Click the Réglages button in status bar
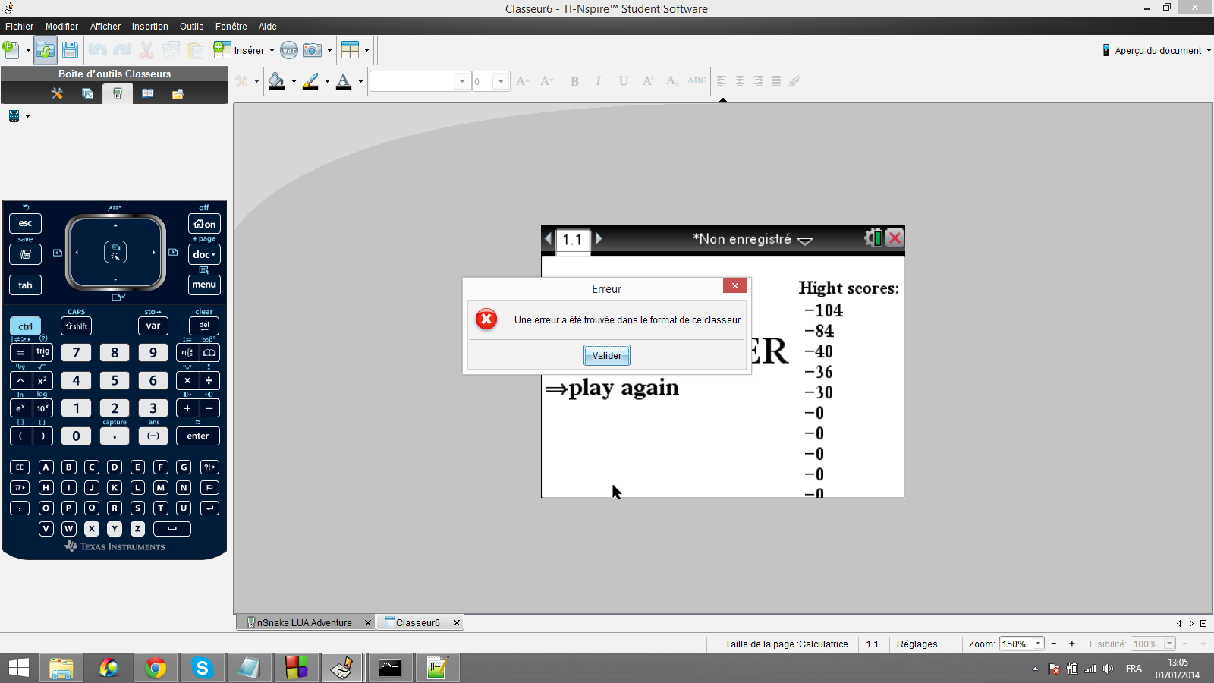 (x=917, y=644)
